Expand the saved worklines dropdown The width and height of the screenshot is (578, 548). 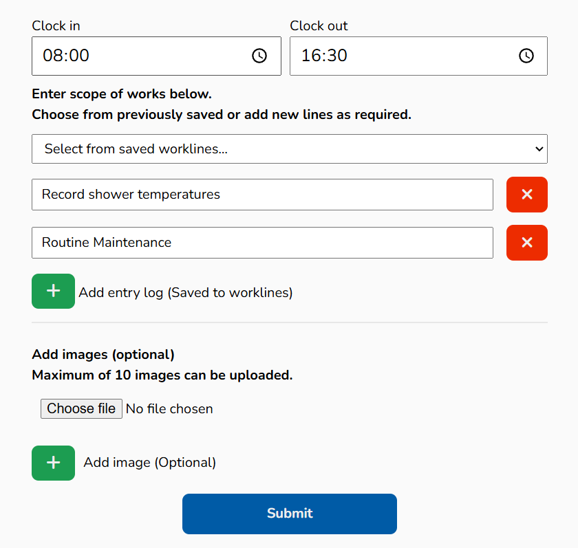(x=289, y=149)
